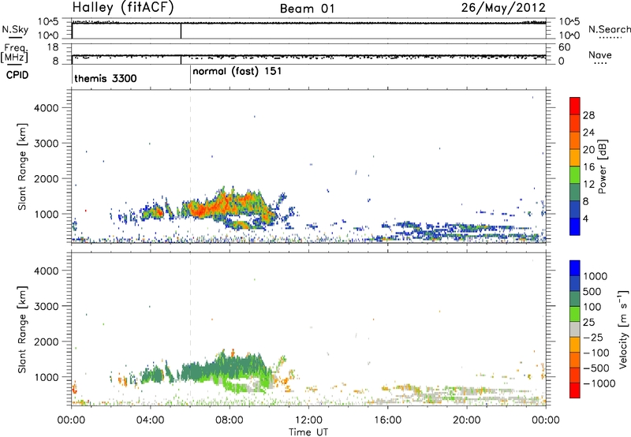The image size is (631, 437).
Task: Click the 'Velocity [m s-1]' color bar label
Action: [x=623, y=329]
